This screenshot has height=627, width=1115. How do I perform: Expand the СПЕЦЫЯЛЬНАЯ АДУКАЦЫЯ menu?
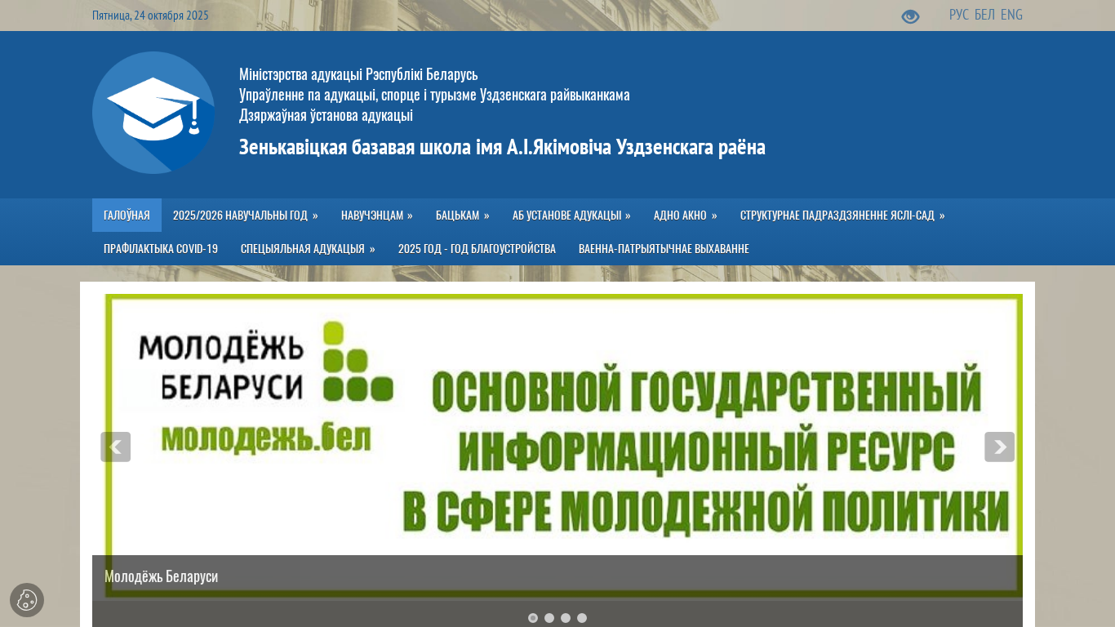point(308,249)
